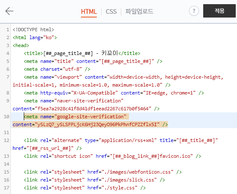
Task: Click the back arrow icon
Action: 9,11
